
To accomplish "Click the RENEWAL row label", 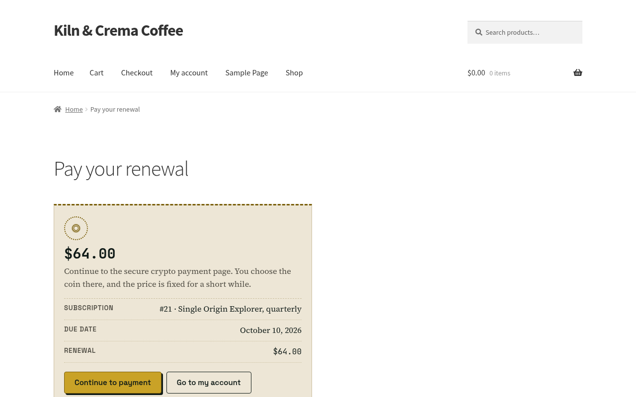I will [x=80, y=351].
